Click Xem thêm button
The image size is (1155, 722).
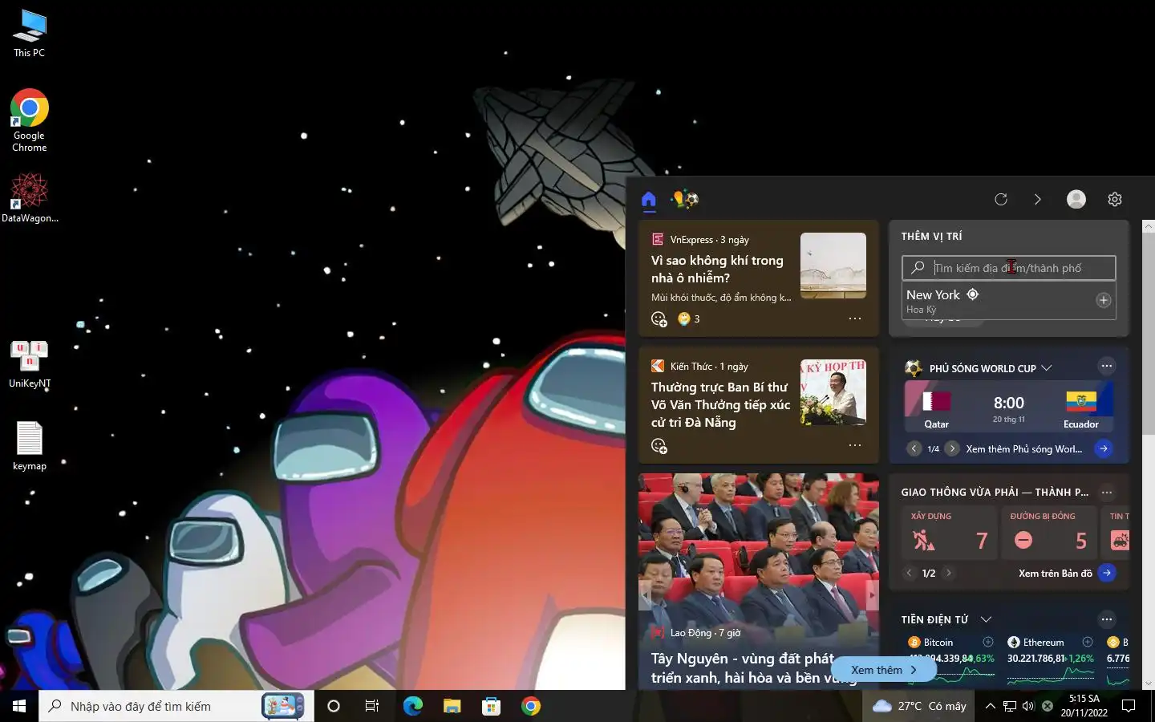coord(883,670)
